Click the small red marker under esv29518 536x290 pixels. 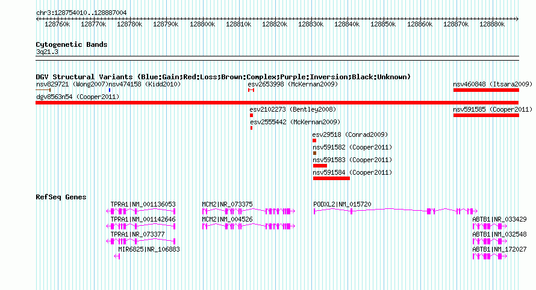(314, 140)
